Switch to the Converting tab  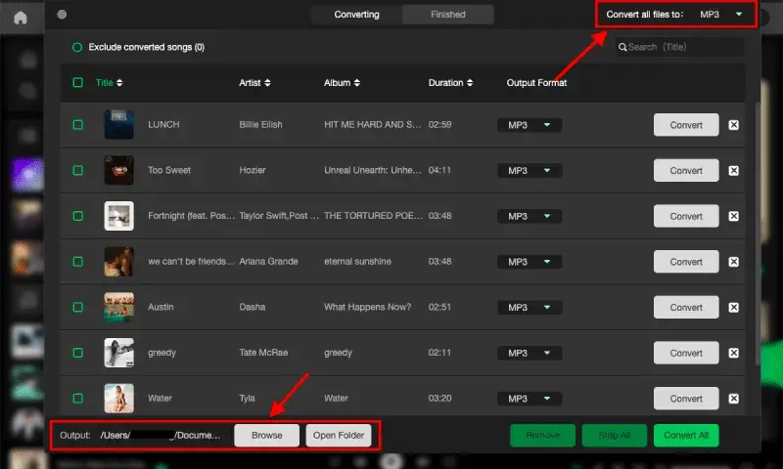pyautogui.click(x=356, y=15)
